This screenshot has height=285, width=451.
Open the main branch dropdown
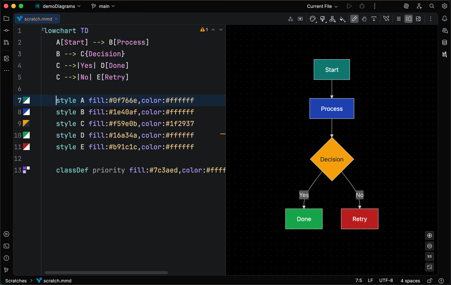coord(103,6)
